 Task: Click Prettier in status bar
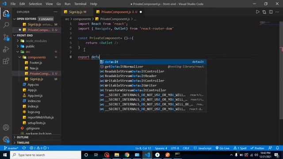coord(257,148)
